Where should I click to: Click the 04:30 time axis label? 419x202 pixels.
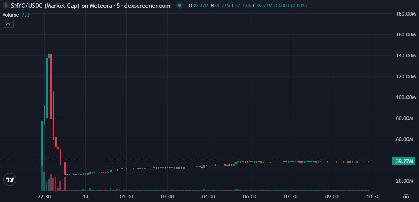coord(208,197)
